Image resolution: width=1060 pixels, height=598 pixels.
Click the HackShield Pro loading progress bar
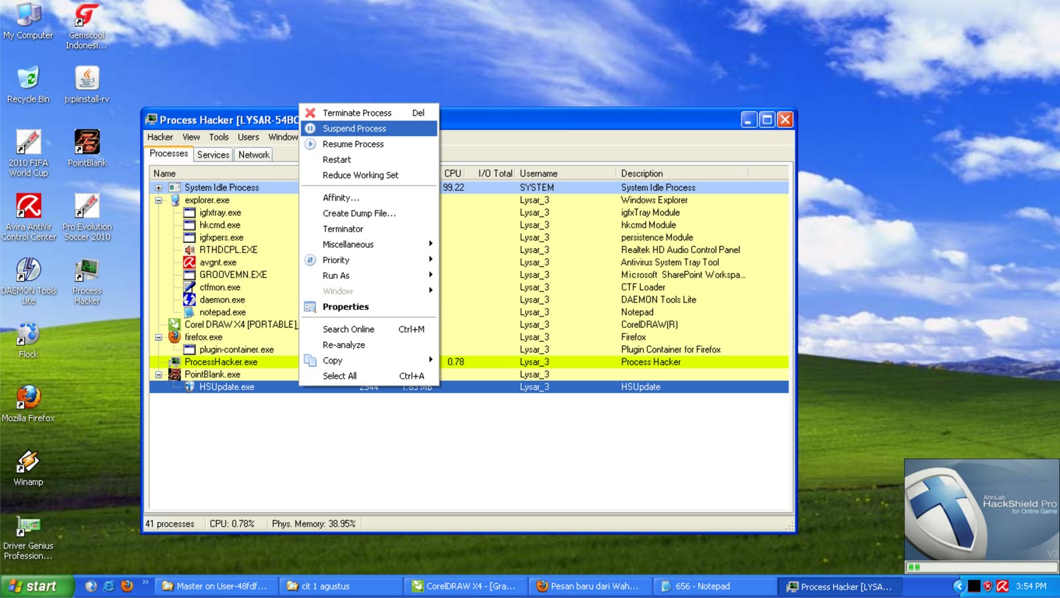(x=982, y=567)
